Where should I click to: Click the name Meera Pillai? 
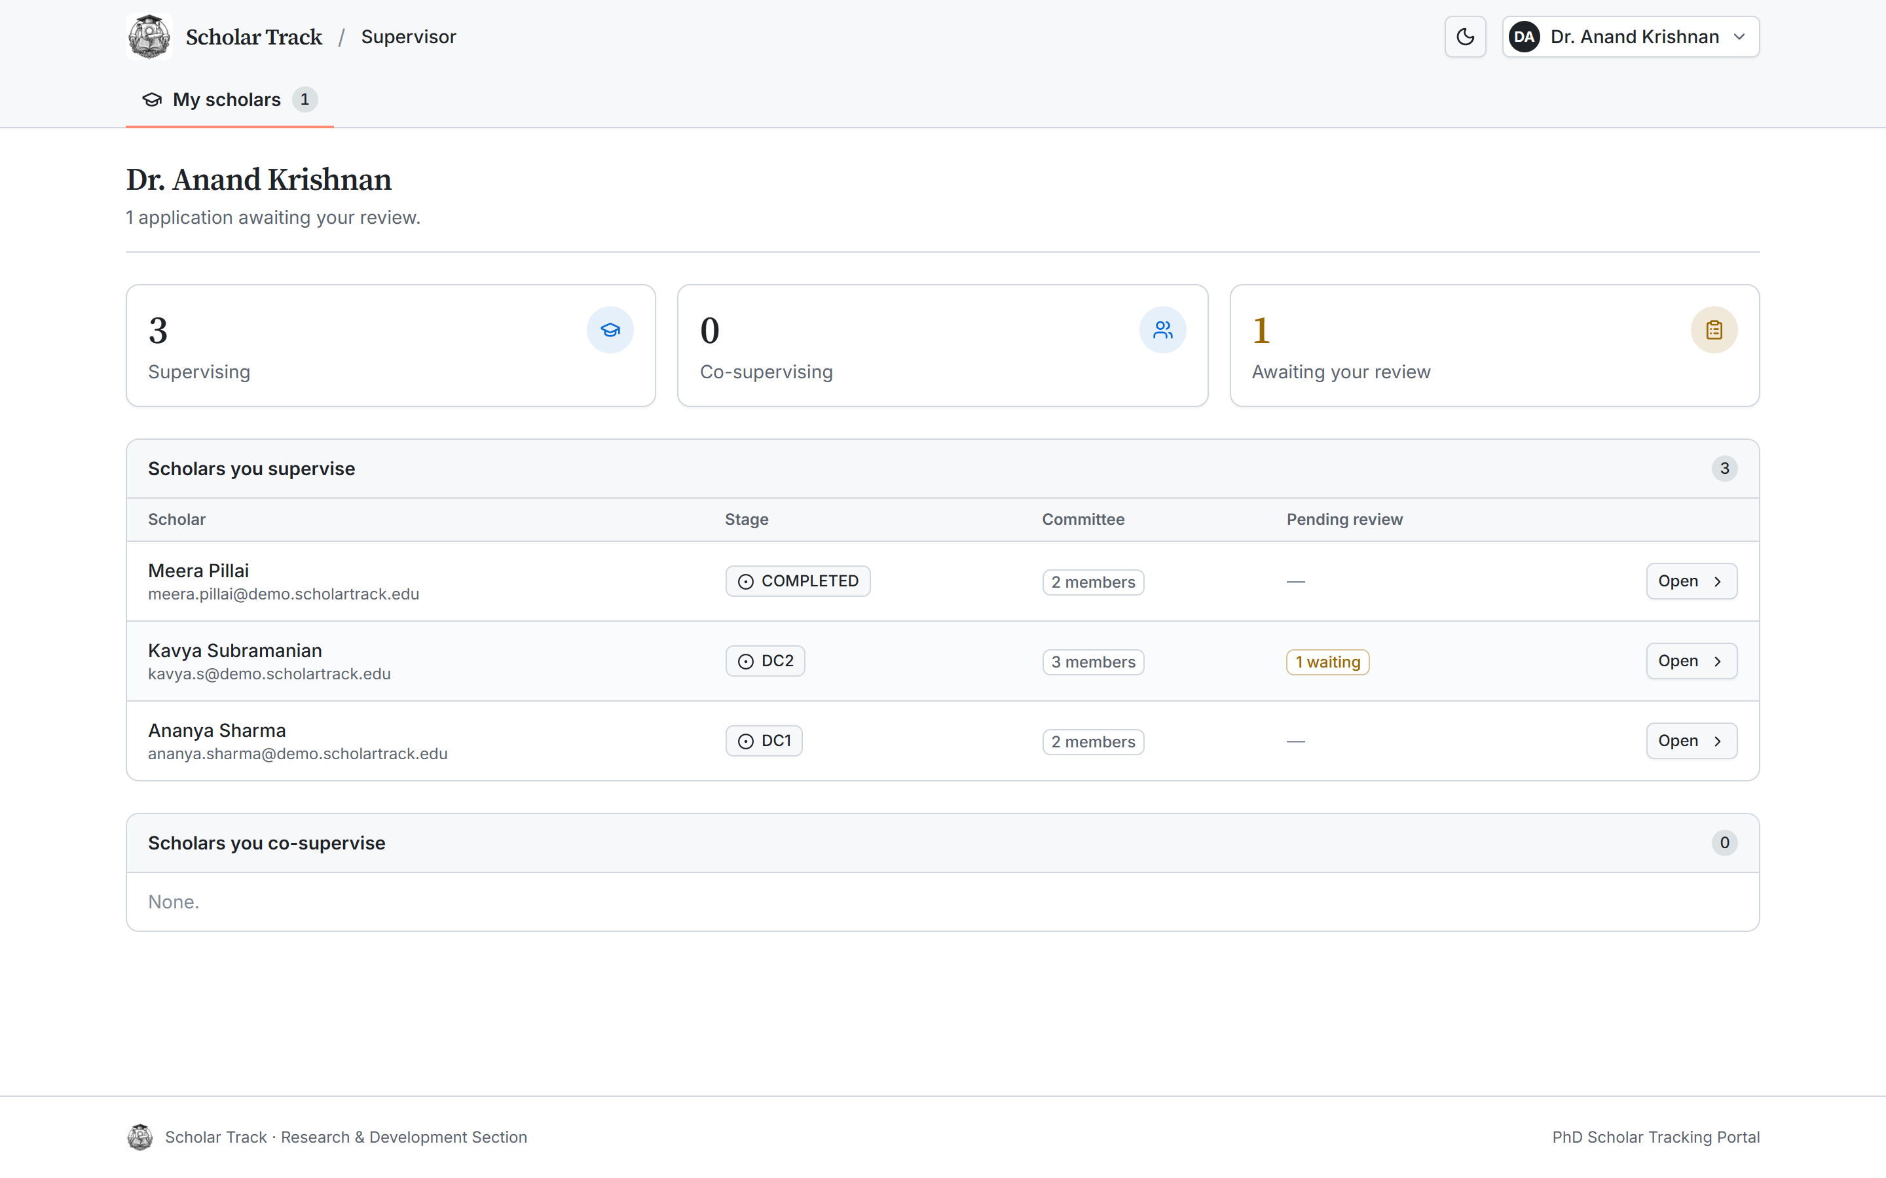[198, 570]
